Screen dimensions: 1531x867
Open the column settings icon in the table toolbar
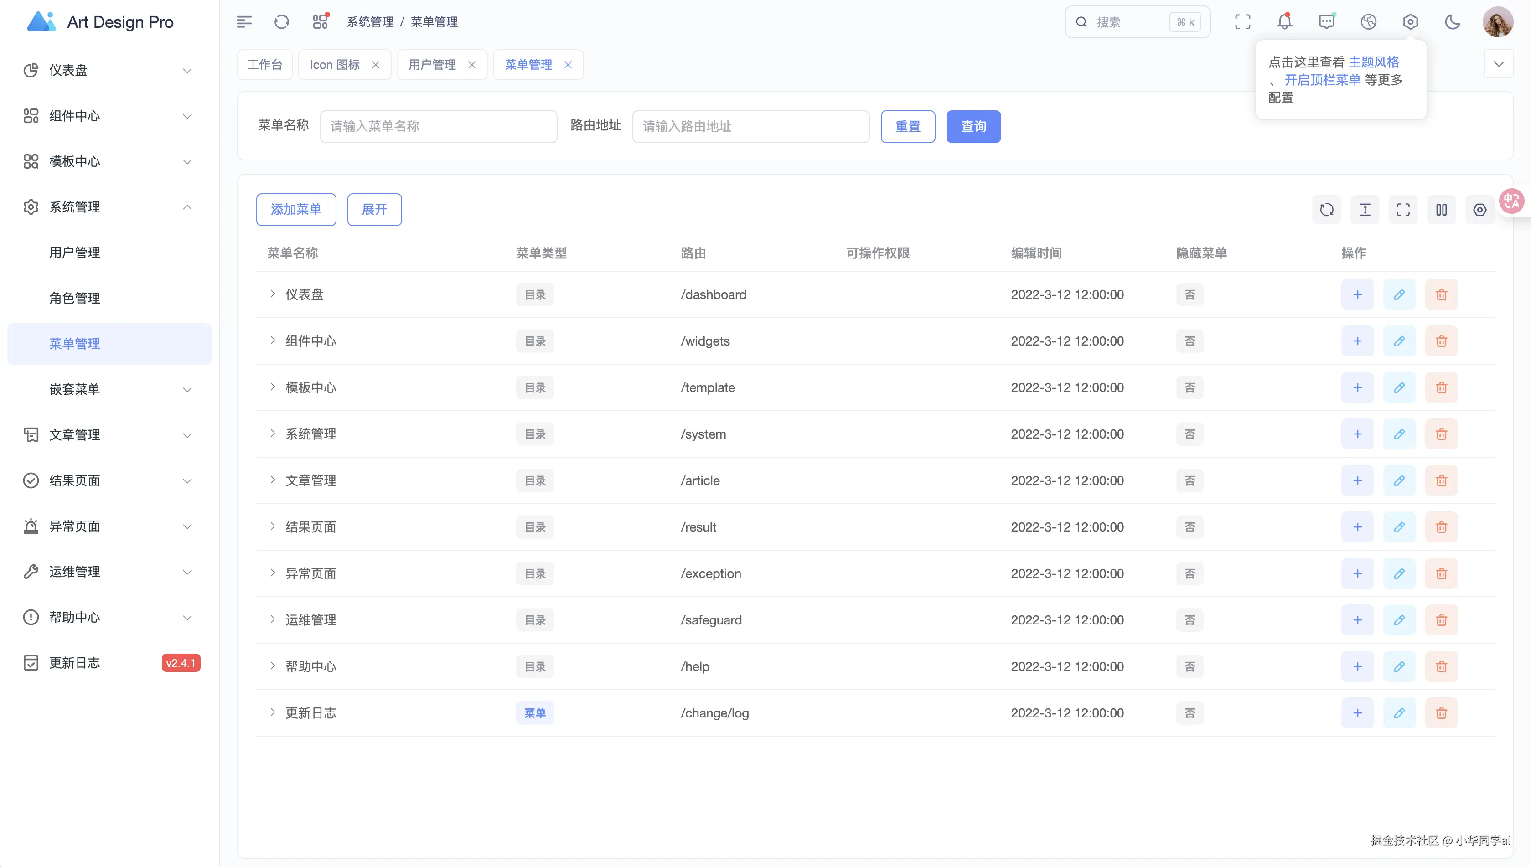(1442, 210)
